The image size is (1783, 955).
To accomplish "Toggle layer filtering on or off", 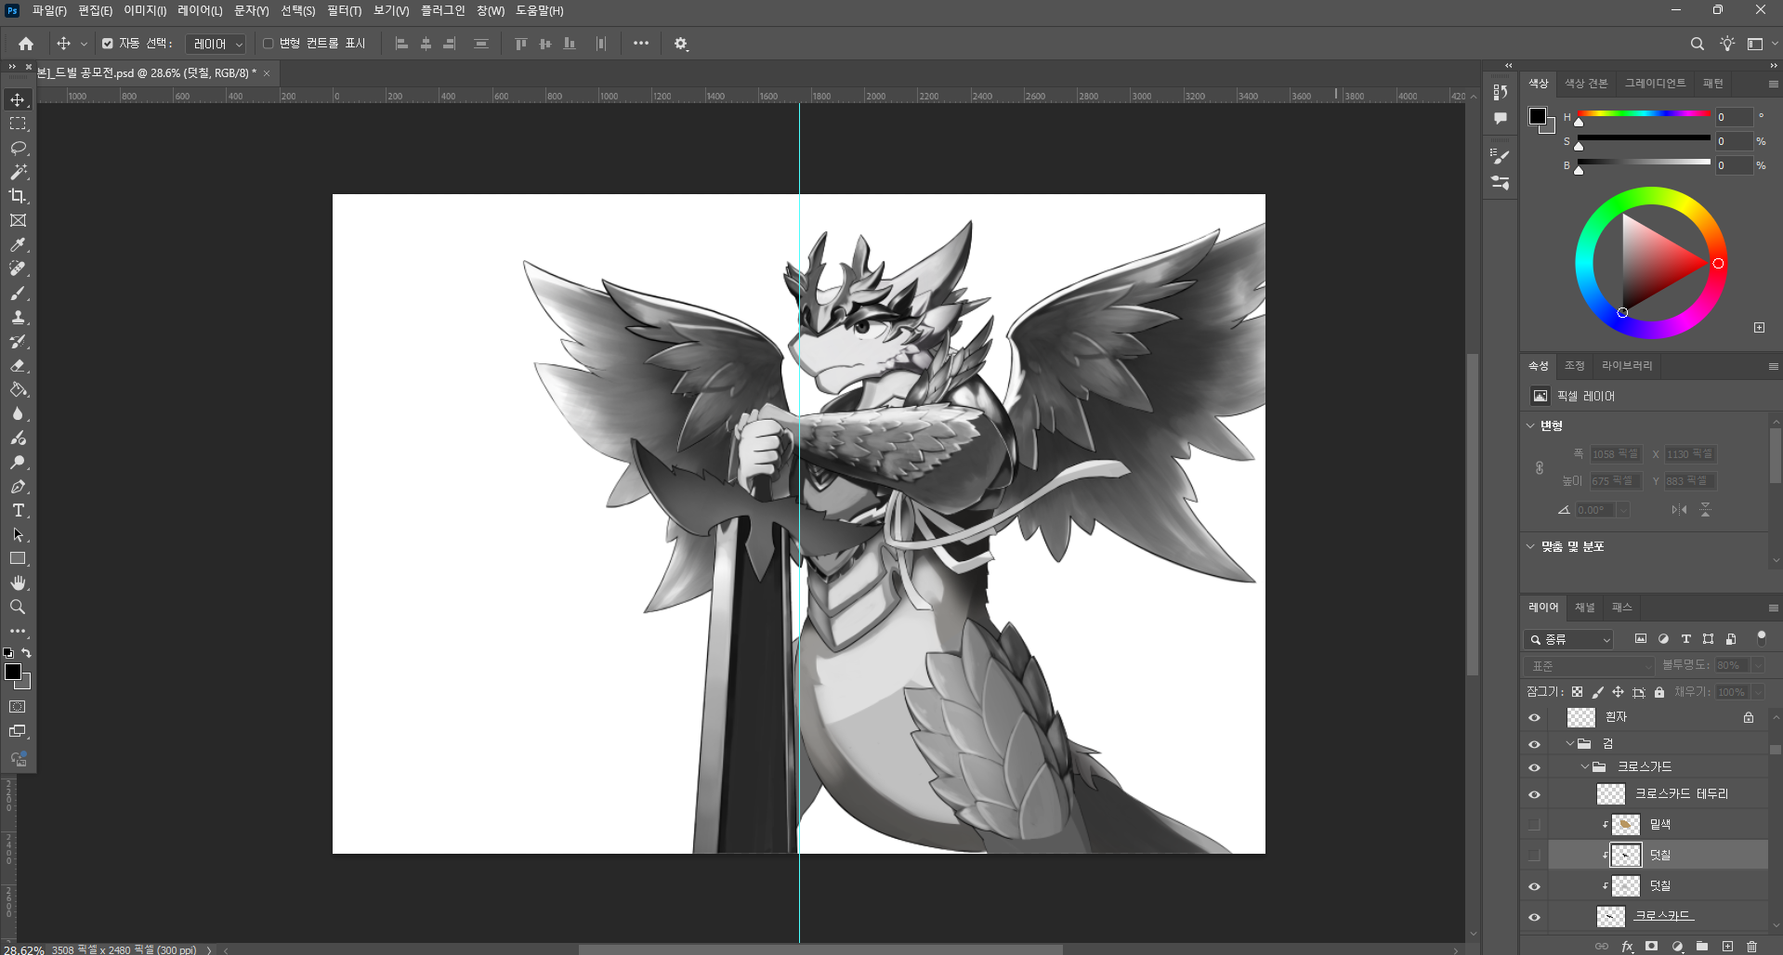I will point(1761,638).
